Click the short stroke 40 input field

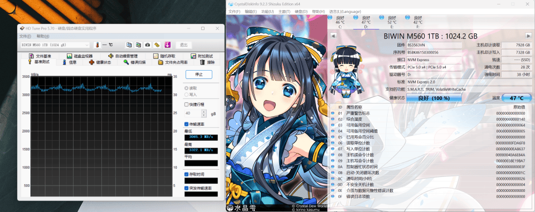[193, 113]
